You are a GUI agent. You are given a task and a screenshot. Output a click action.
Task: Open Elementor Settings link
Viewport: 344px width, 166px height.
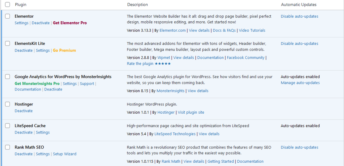coord(22,23)
